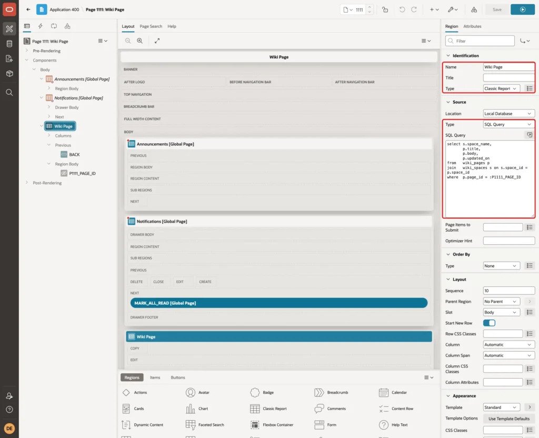Switch to the Page Shared Components tab icon

(x=67, y=26)
